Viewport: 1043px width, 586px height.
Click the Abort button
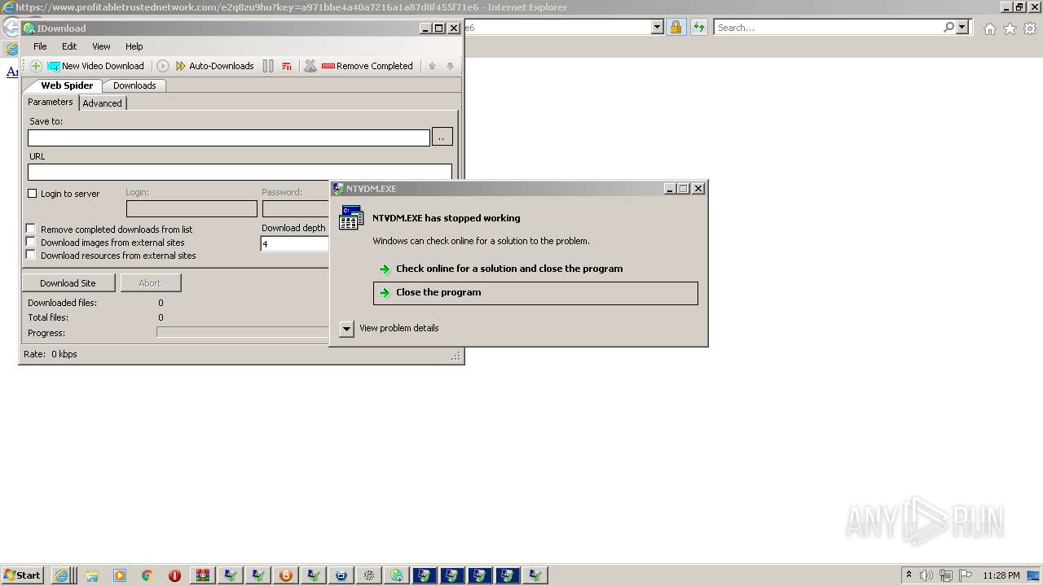click(x=150, y=283)
